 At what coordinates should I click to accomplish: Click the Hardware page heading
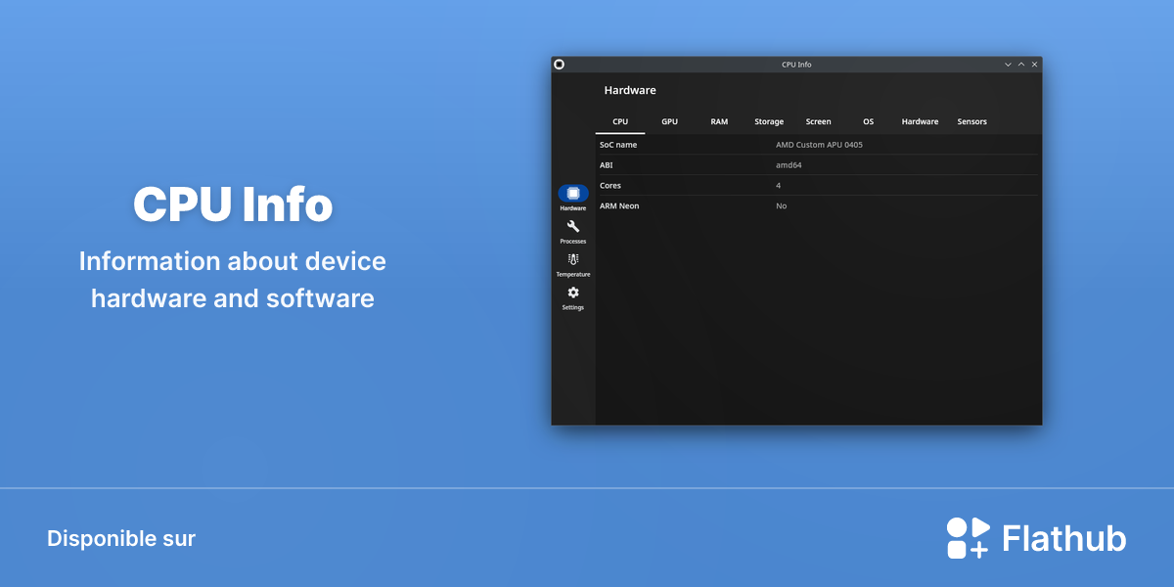tap(630, 90)
